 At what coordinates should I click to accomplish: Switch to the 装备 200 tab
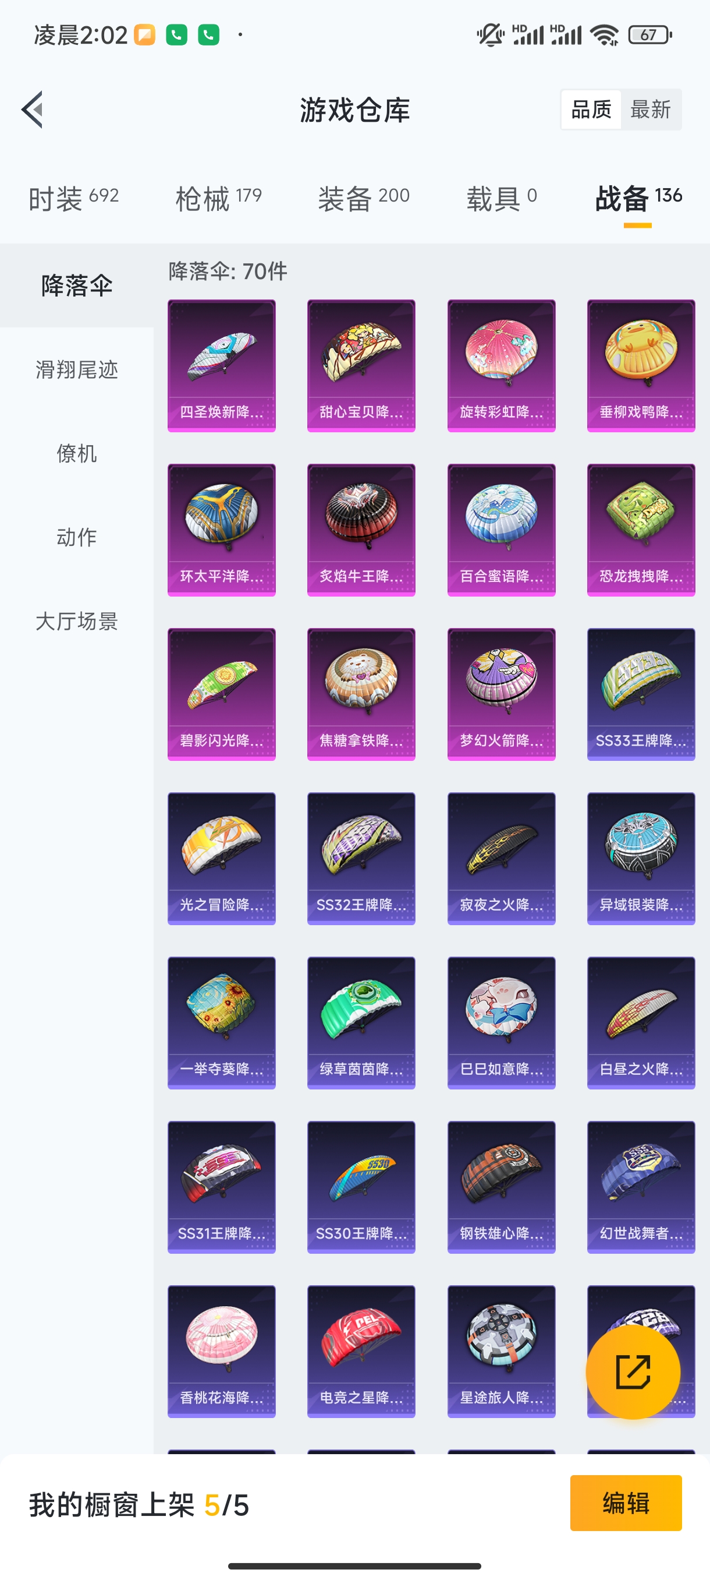coord(363,198)
